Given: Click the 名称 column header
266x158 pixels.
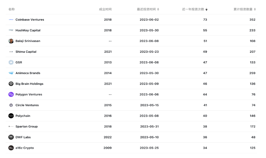Looking at the screenshot, I should [12, 9].
